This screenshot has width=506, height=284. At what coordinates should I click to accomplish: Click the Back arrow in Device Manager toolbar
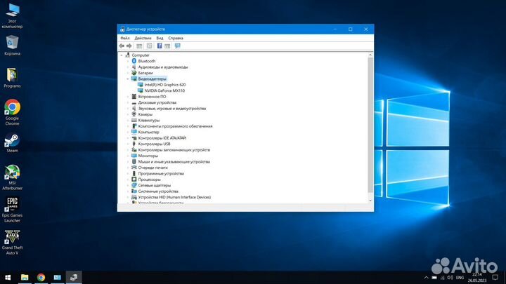point(122,46)
